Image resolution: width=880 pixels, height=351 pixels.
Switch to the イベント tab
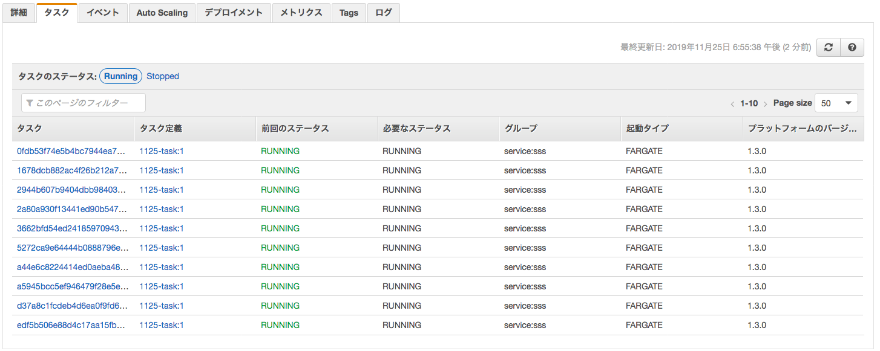[103, 13]
